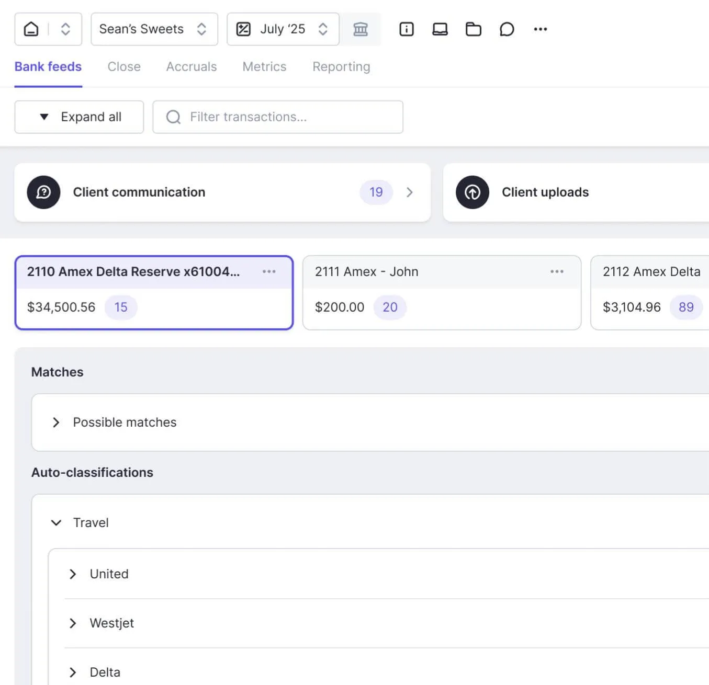Open the chat bubble icon
The image size is (709, 685).
pyautogui.click(x=507, y=29)
